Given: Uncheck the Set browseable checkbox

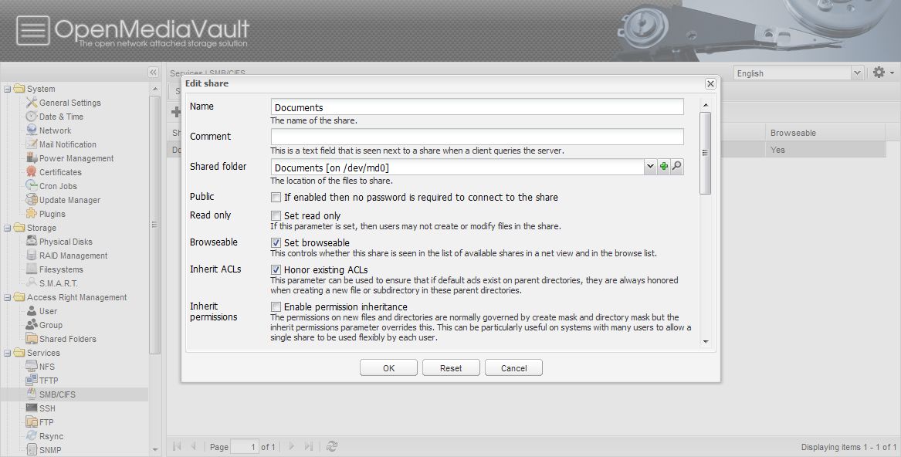Looking at the screenshot, I should tap(276, 242).
